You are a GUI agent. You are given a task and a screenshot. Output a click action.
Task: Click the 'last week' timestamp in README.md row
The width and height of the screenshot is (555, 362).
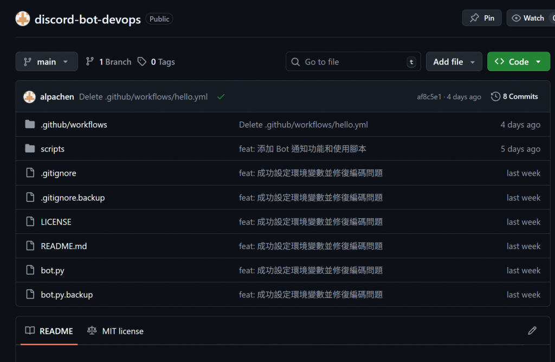(x=523, y=246)
